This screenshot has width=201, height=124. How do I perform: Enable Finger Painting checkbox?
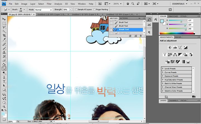point(94,9)
